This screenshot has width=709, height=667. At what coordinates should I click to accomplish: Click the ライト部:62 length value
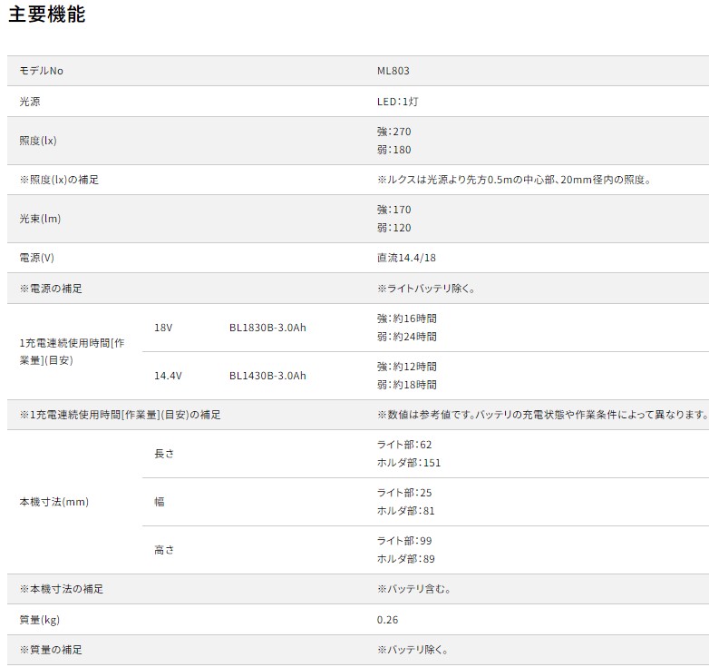404,445
